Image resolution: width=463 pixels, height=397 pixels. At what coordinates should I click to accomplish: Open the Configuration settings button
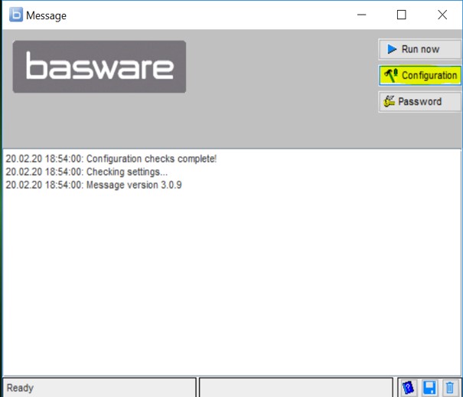(419, 75)
